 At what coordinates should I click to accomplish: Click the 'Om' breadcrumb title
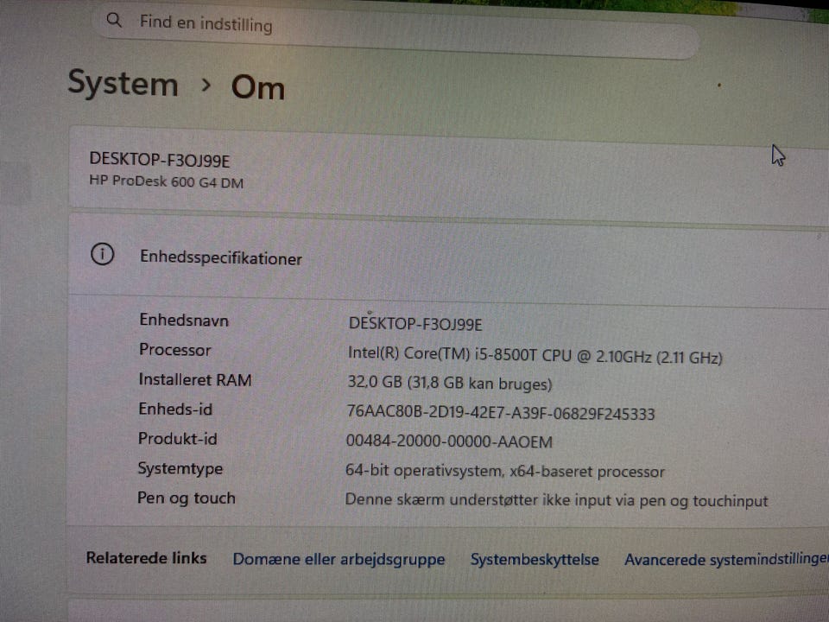[258, 87]
